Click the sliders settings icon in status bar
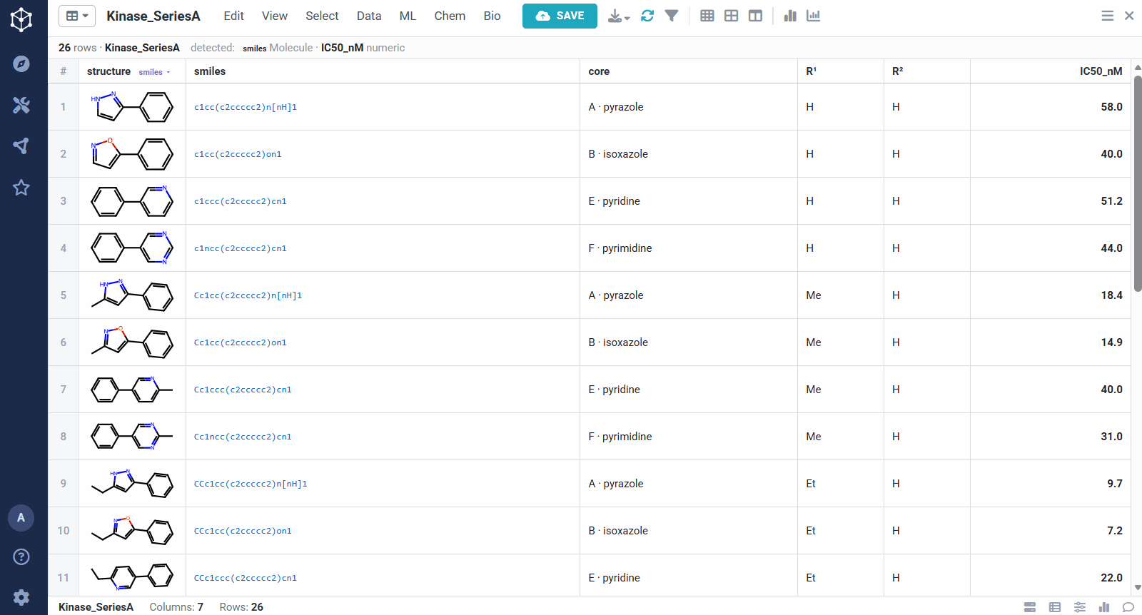The width and height of the screenshot is (1142, 615). (1080, 607)
